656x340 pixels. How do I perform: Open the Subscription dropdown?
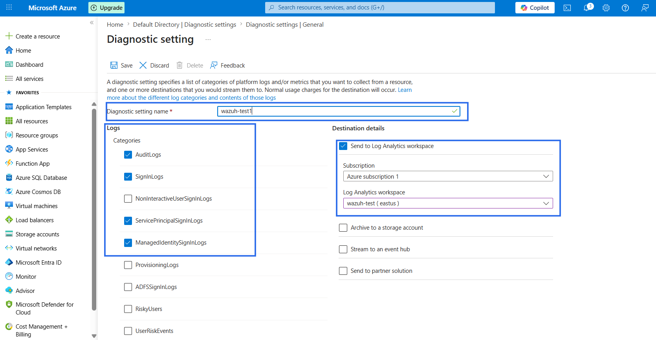point(448,176)
